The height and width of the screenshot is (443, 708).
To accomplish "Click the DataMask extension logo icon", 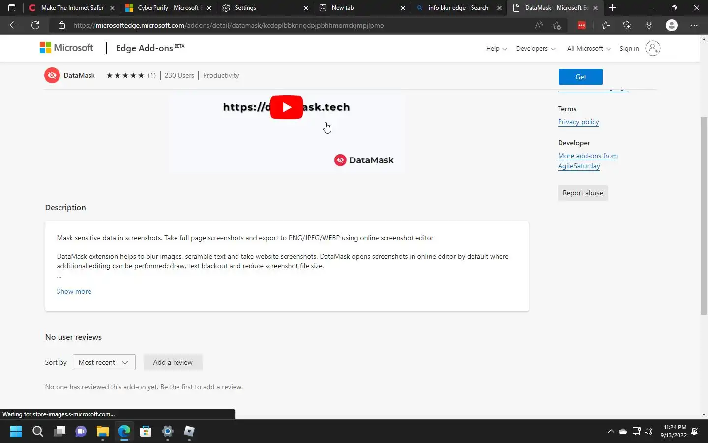I will click(52, 75).
